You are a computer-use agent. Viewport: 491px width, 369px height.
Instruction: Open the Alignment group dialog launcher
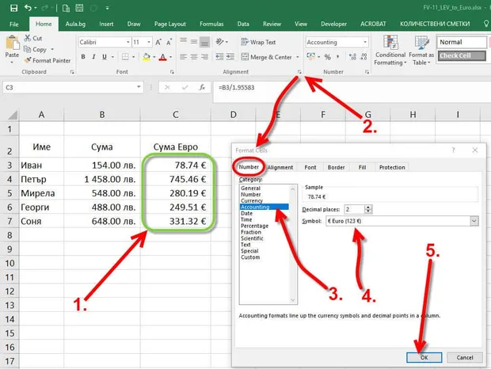pos(299,72)
